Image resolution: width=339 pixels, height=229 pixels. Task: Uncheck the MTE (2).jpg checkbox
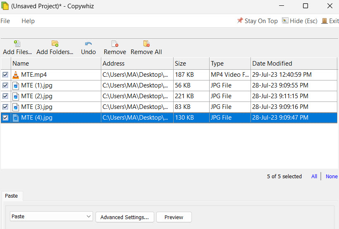[5, 96]
